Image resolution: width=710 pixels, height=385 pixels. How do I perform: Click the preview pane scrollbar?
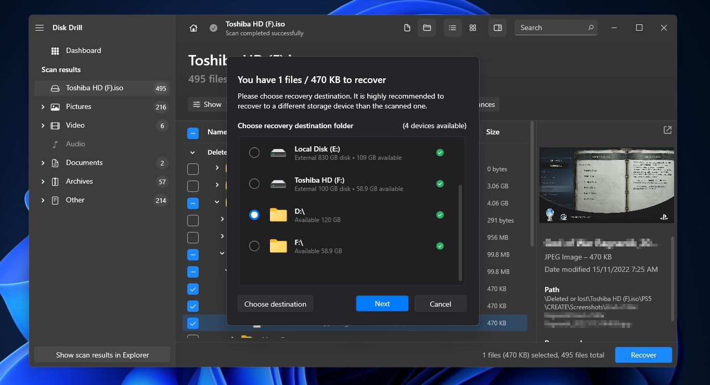[673, 279]
